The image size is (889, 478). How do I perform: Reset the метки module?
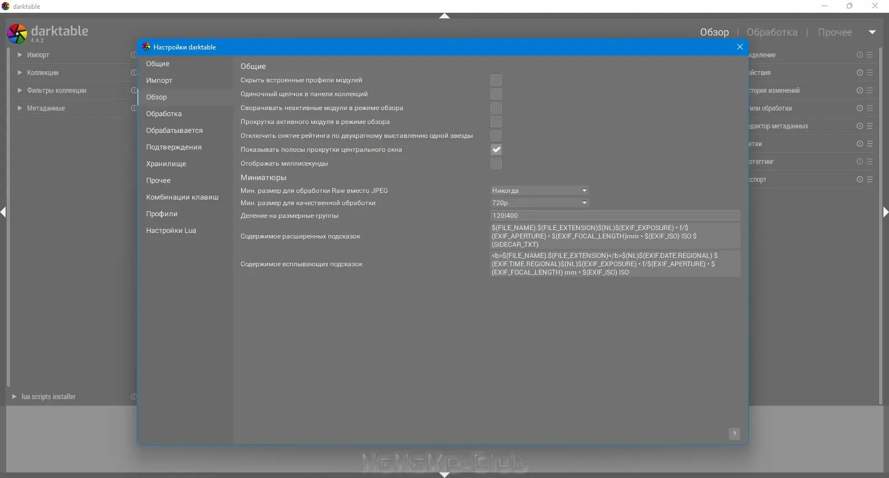click(860, 144)
